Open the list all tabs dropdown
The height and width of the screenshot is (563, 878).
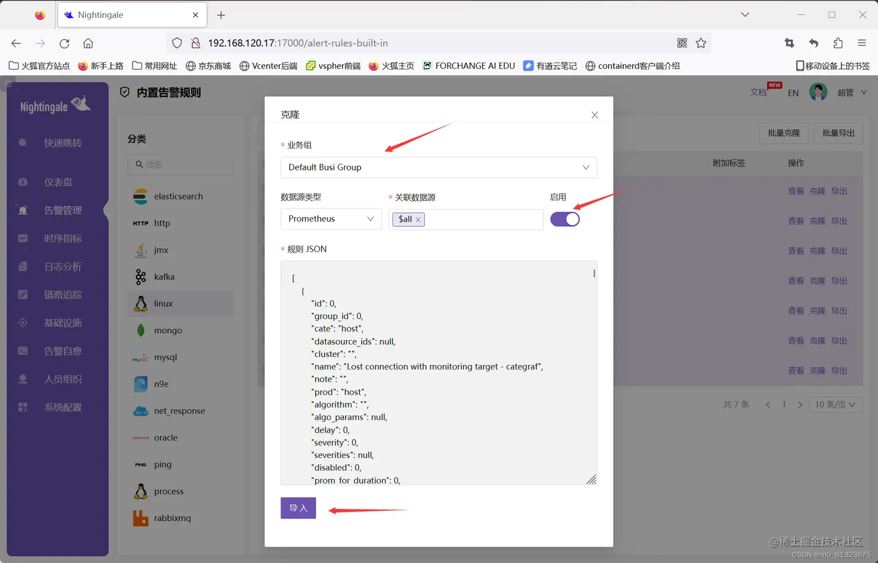[745, 15]
